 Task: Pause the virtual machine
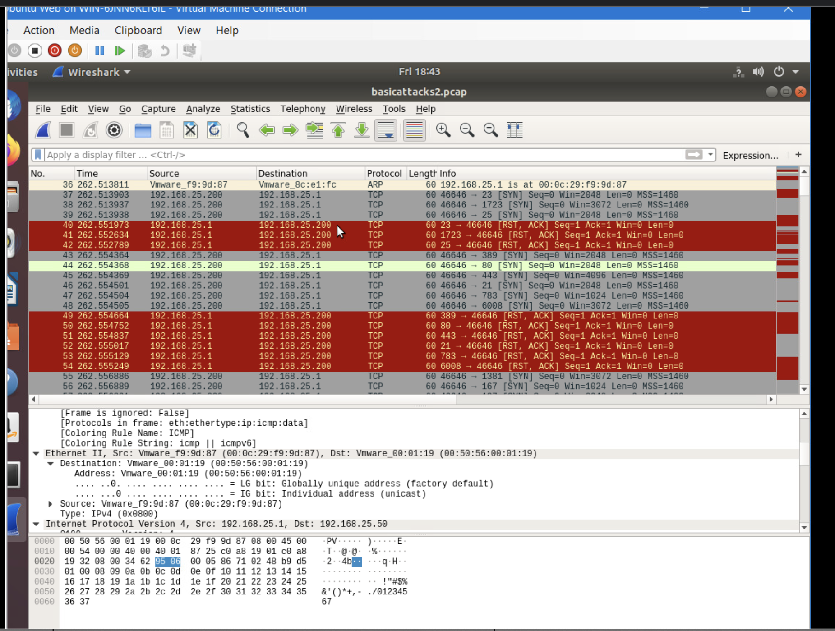(100, 51)
